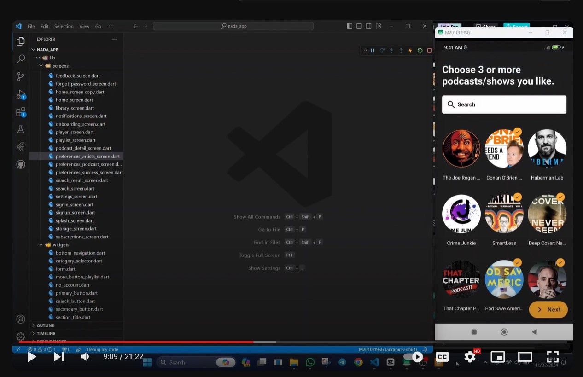The height and width of the screenshot is (377, 583).
Task: Tap the orange Next button
Action: [x=548, y=310]
